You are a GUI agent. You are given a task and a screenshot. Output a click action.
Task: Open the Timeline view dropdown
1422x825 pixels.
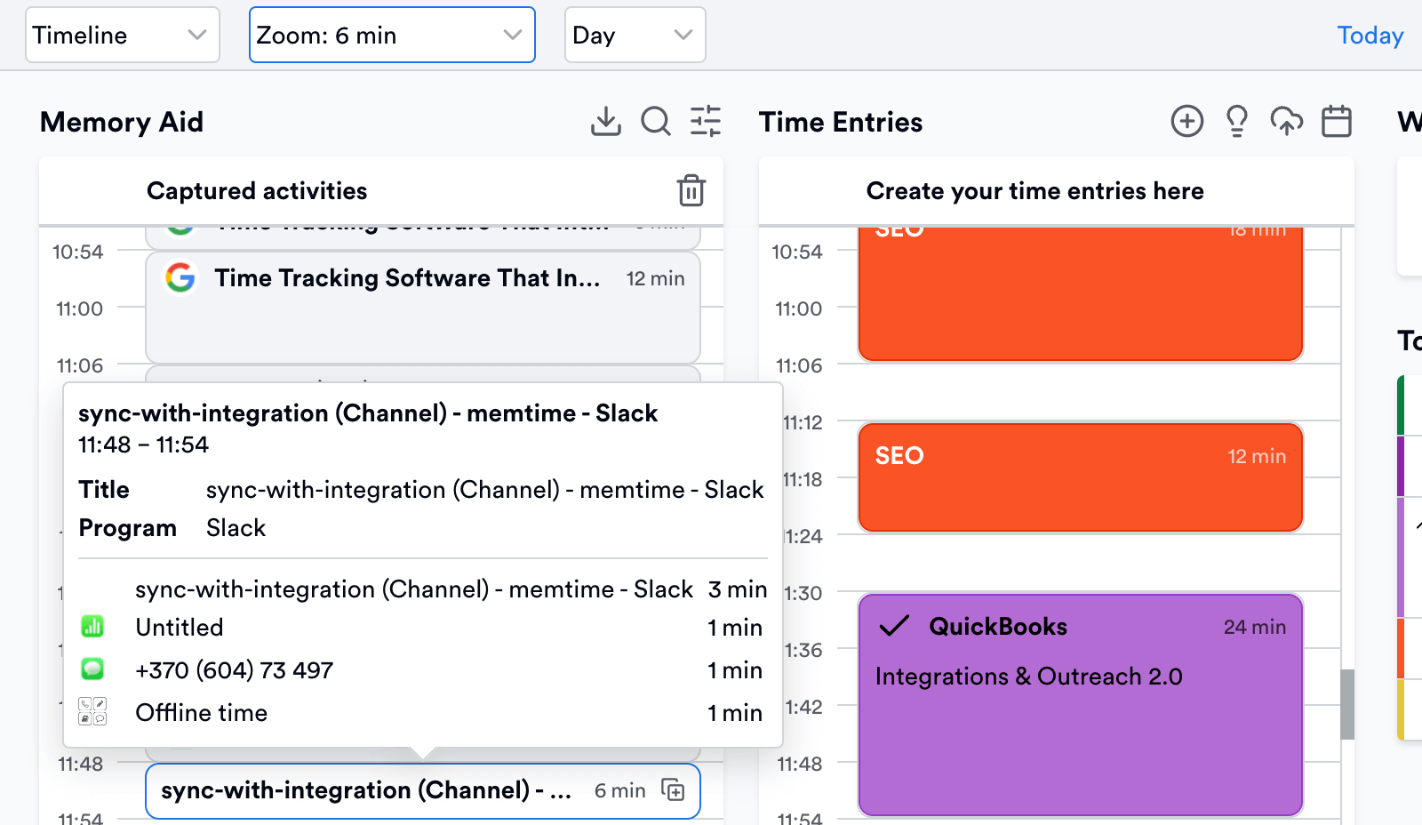click(123, 35)
